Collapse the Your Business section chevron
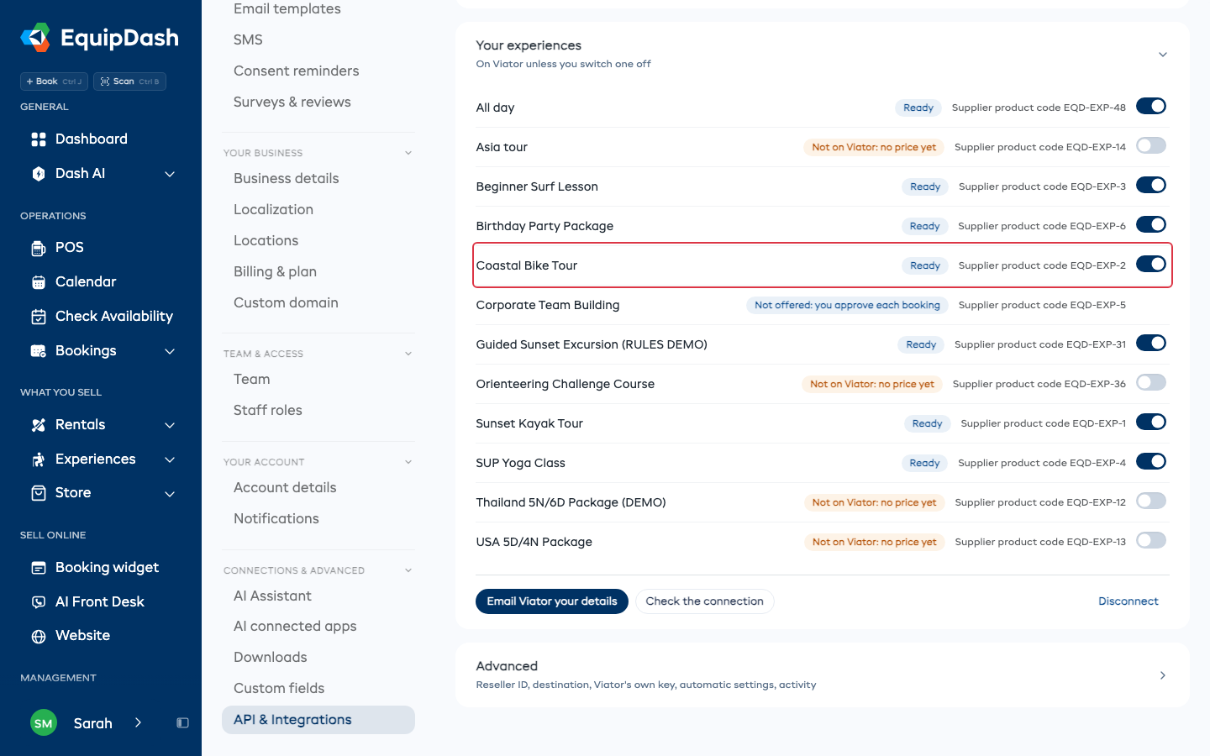The height and width of the screenshot is (756, 1210). coord(408,153)
